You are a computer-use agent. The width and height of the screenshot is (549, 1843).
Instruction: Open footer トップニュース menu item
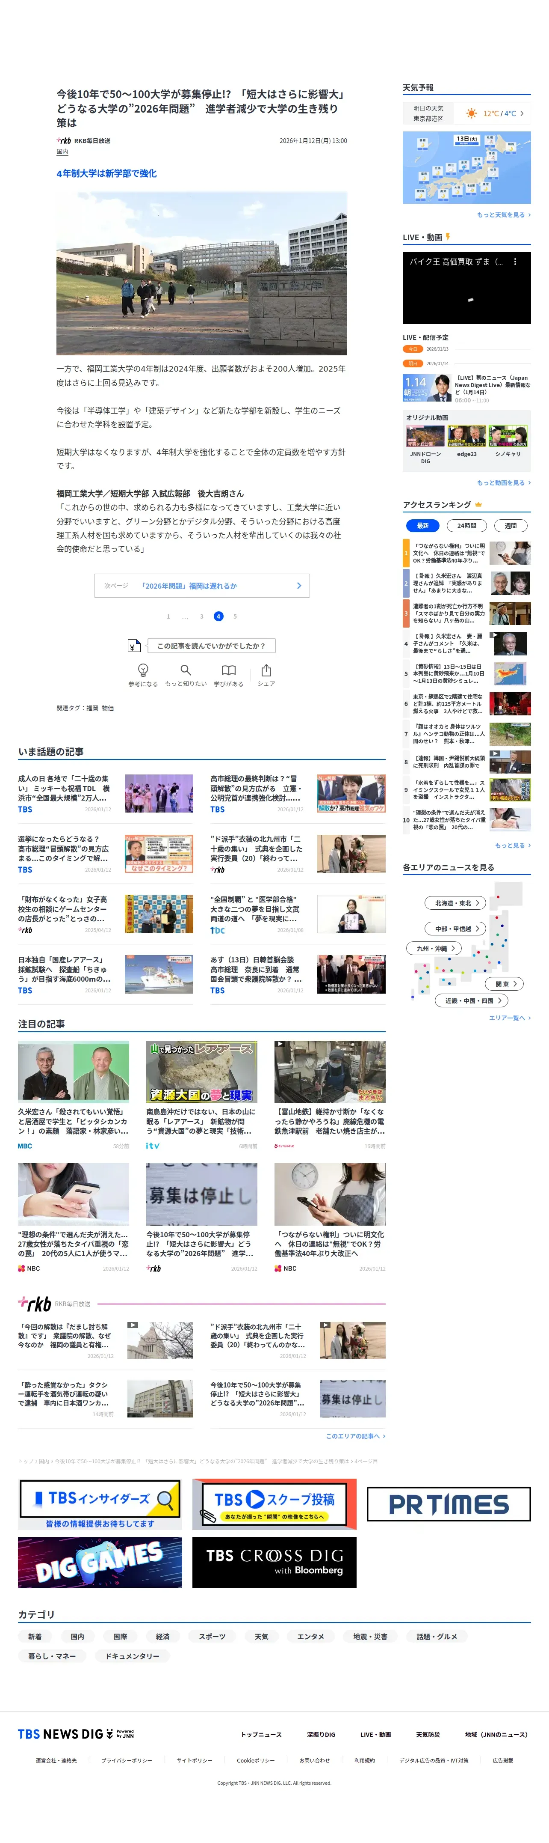pyautogui.click(x=261, y=1735)
